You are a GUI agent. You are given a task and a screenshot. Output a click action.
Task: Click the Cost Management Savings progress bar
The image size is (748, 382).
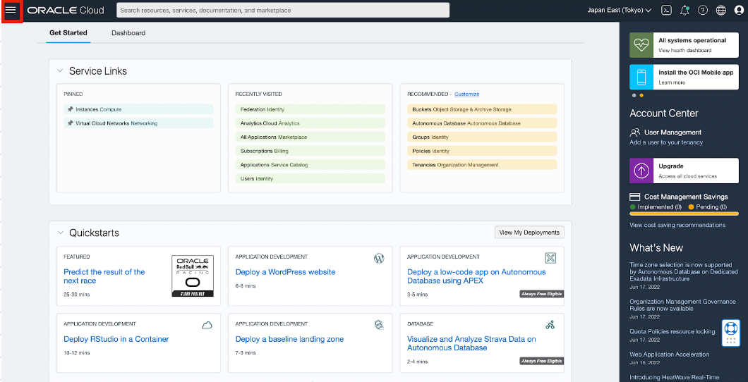[684, 214]
